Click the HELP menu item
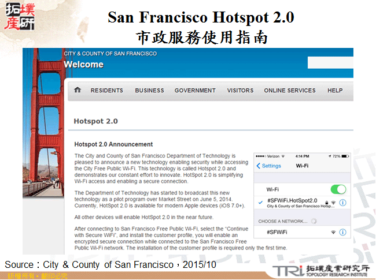 coord(335,91)
